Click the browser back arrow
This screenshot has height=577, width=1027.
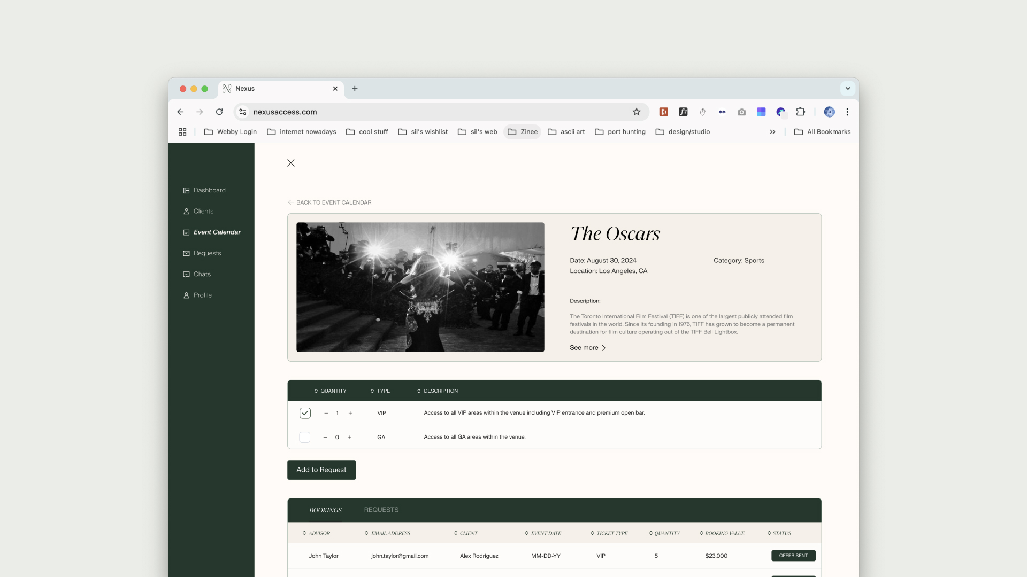point(180,112)
